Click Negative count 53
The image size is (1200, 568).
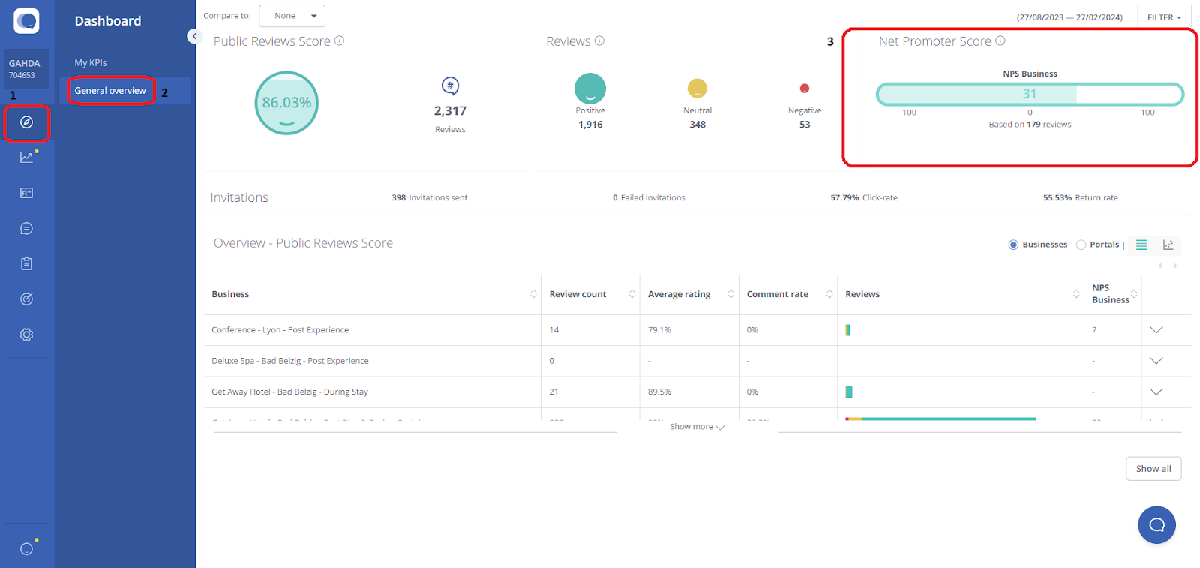click(805, 125)
